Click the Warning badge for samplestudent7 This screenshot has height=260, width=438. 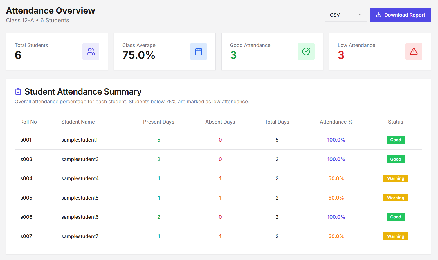point(396,236)
